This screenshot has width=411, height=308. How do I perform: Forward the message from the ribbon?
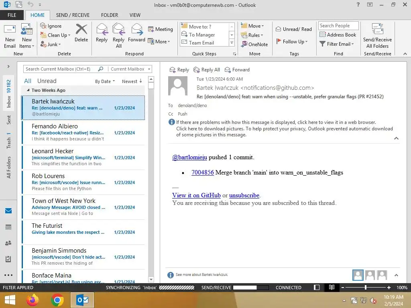[x=136, y=33]
